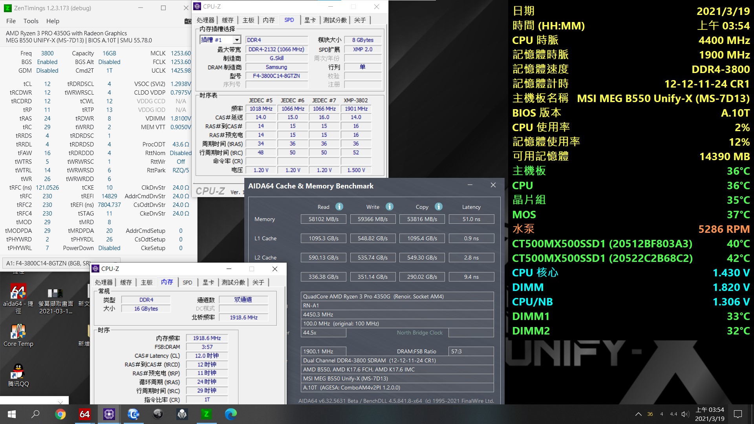The width and height of the screenshot is (754, 424).
Task: Click the G.Skill manufacturer value in CPU-Z
Action: 276,58
